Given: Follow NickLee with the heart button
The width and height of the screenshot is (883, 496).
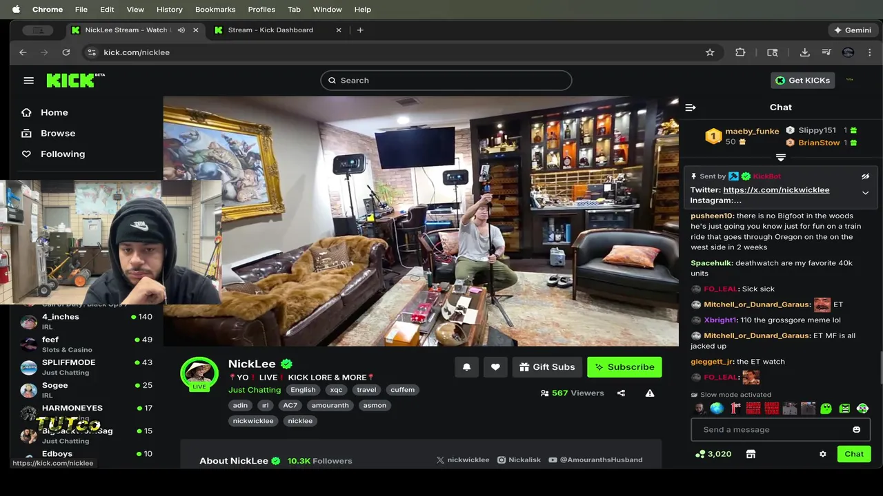Looking at the screenshot, I should 495,367.
